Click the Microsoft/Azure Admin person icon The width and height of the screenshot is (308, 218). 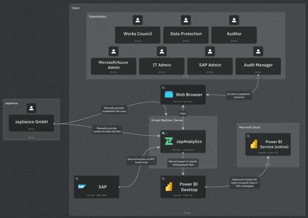114,52
